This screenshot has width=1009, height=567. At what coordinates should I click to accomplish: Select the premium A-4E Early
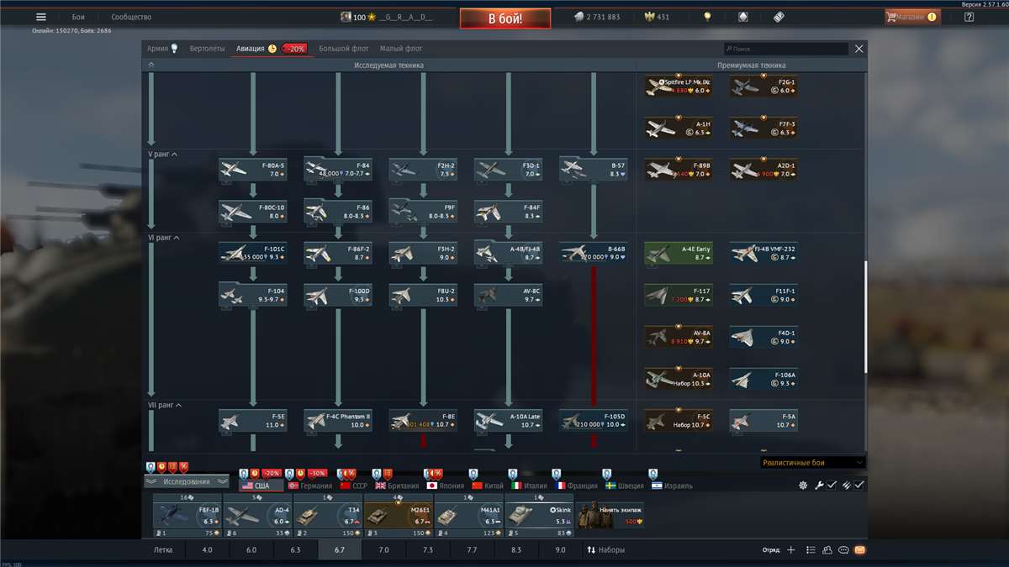click(679, 253)
